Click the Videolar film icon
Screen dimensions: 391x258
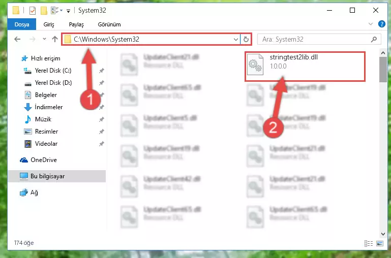(x=27, y=144)
